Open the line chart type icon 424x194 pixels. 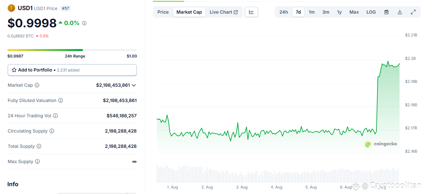click(x=251, y=12)
